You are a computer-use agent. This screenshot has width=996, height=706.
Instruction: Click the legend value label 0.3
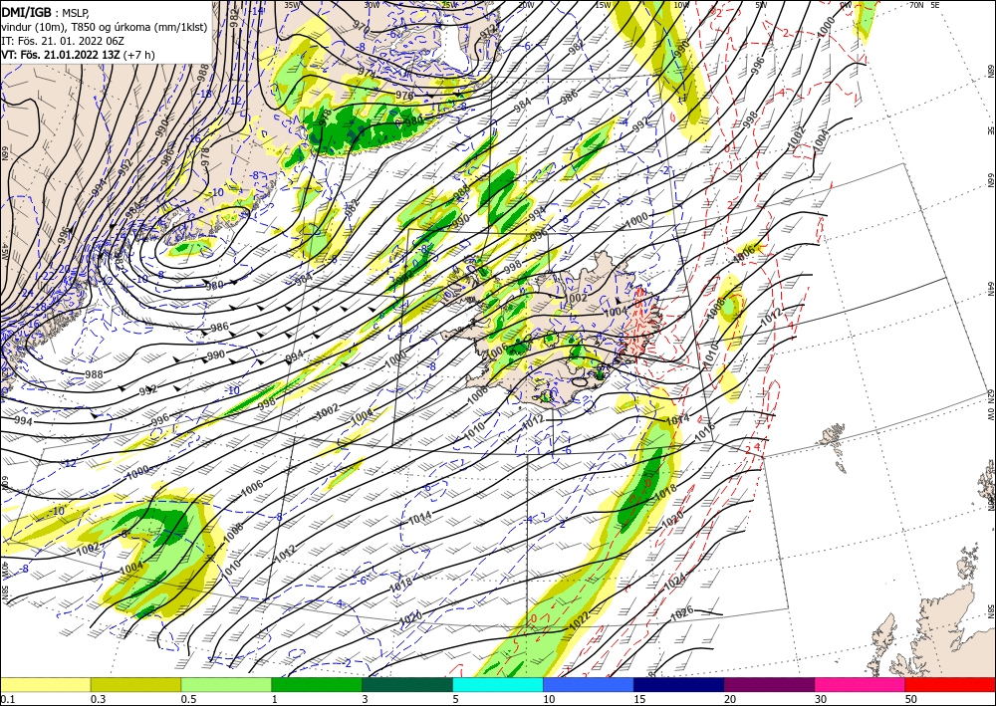98,699
